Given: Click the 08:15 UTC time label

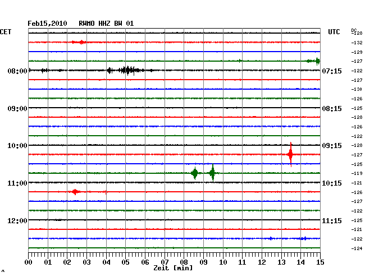Looking at the screenshot, I should coord(332,109).
